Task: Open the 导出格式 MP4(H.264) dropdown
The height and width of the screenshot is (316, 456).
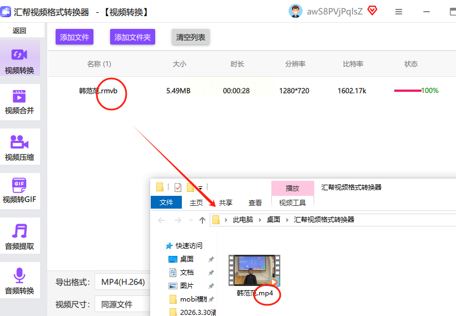Action: [122, 282]
